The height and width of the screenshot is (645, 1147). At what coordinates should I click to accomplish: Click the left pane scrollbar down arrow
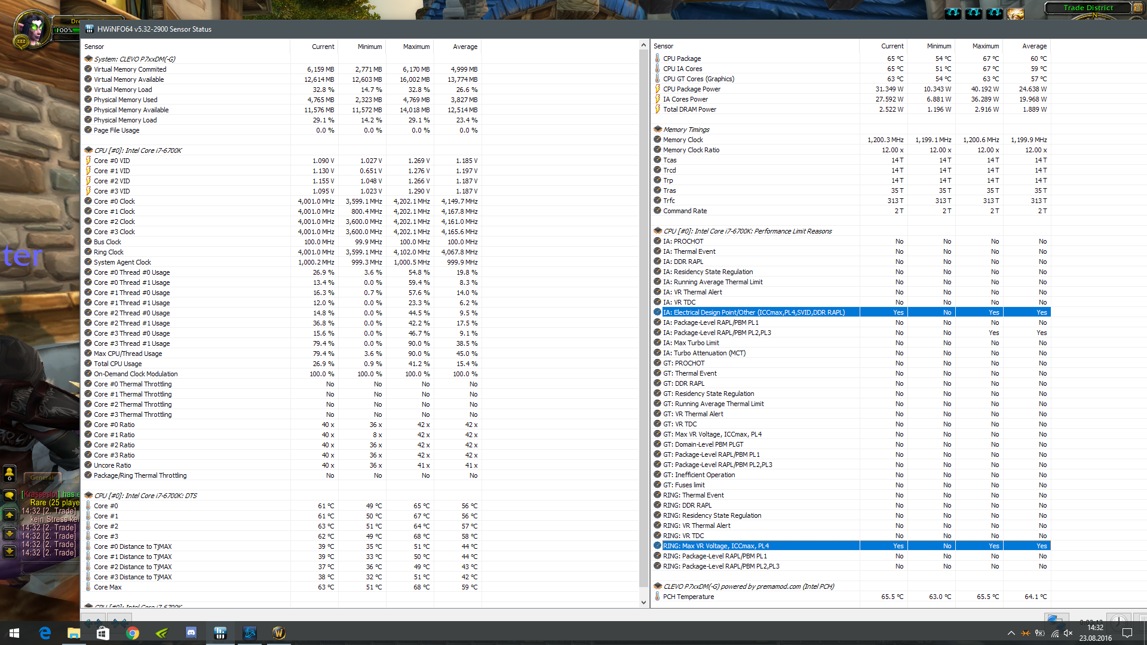point(643,602)
